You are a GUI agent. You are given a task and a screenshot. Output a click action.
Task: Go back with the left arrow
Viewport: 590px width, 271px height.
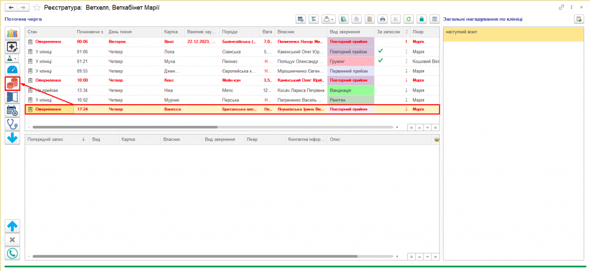[11, 7]
